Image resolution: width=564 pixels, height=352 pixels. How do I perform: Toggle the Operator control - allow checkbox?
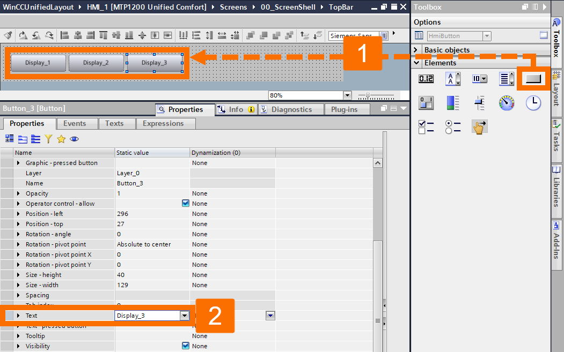point(185,203)
